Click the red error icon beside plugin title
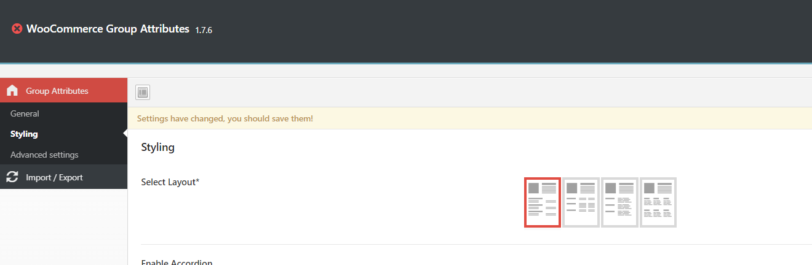The height and width of the screenshot is (265, 812). (x=17, y=29)
